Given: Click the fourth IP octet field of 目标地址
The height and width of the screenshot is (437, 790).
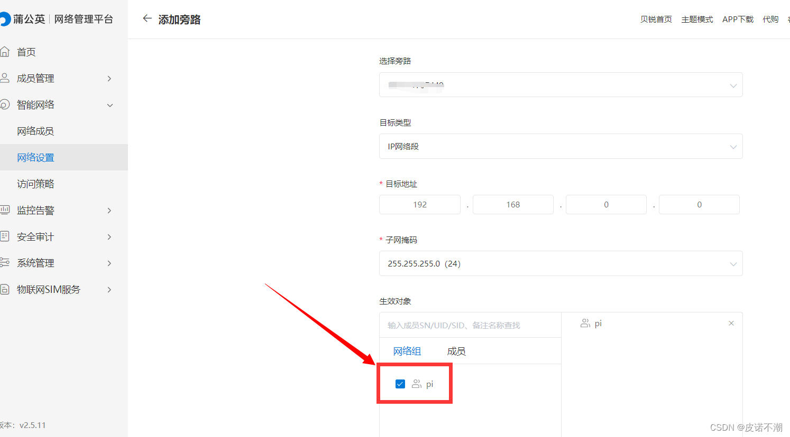Looking at the screenshot, I should click(699, 204).
